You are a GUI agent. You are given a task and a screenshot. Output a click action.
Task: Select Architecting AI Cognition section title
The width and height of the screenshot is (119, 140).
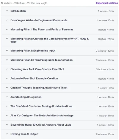[26, 97]
